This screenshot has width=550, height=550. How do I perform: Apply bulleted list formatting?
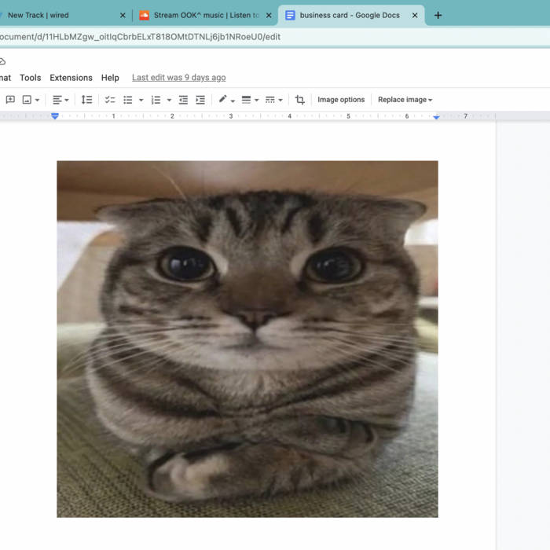[x=128, y=100]
